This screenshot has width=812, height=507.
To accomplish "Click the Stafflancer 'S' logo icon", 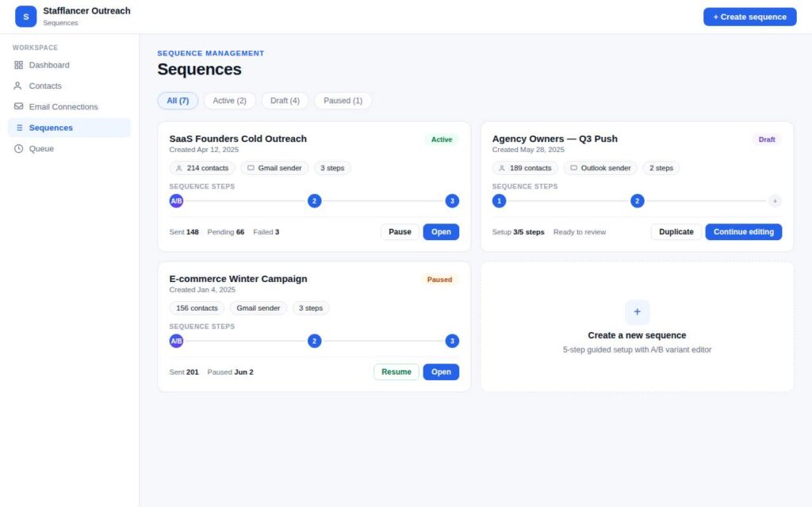I will pos(26,17).
